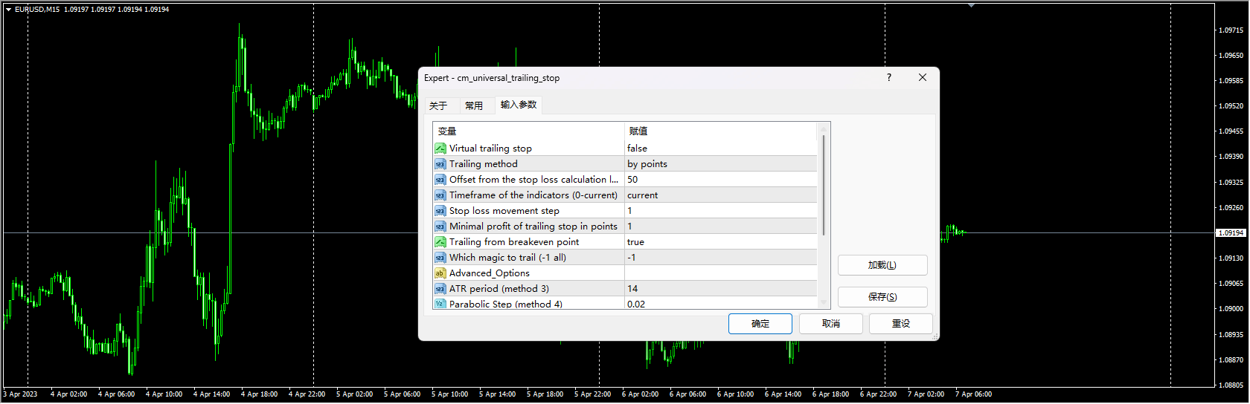
Task: Toggle the Trailing from breakeven value true
Action: coord(721,242)
